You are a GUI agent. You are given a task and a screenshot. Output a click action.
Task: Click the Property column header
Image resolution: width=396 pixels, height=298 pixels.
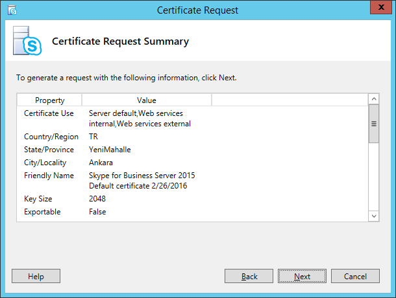tap(49, 100)
